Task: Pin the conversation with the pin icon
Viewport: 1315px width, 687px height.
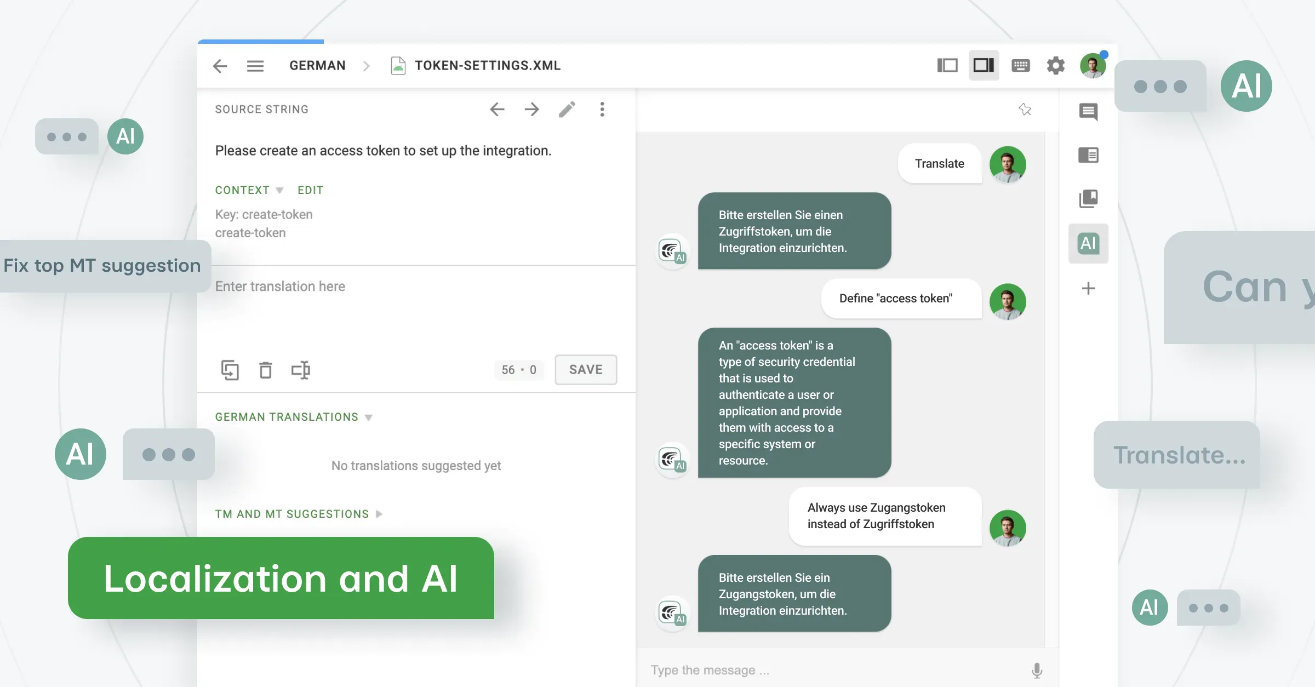Action: click(1026, 110)
